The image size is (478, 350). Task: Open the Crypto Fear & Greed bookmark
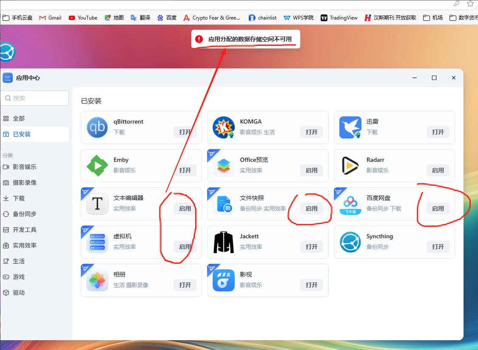212,18
